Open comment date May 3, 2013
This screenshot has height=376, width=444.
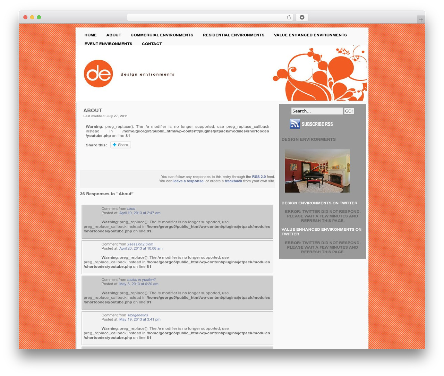click(139, 284)
